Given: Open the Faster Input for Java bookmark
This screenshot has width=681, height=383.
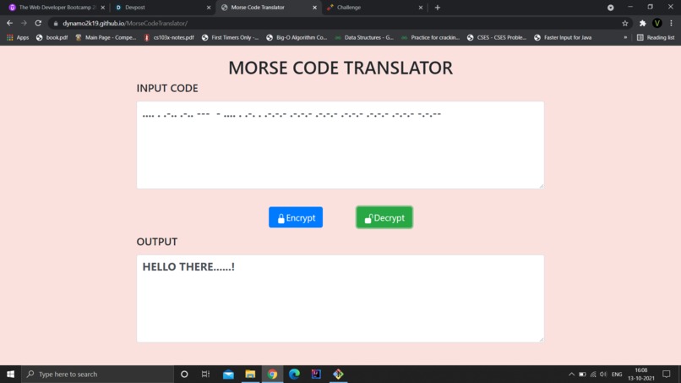Looking at the screenshot, I should point(563,37).
